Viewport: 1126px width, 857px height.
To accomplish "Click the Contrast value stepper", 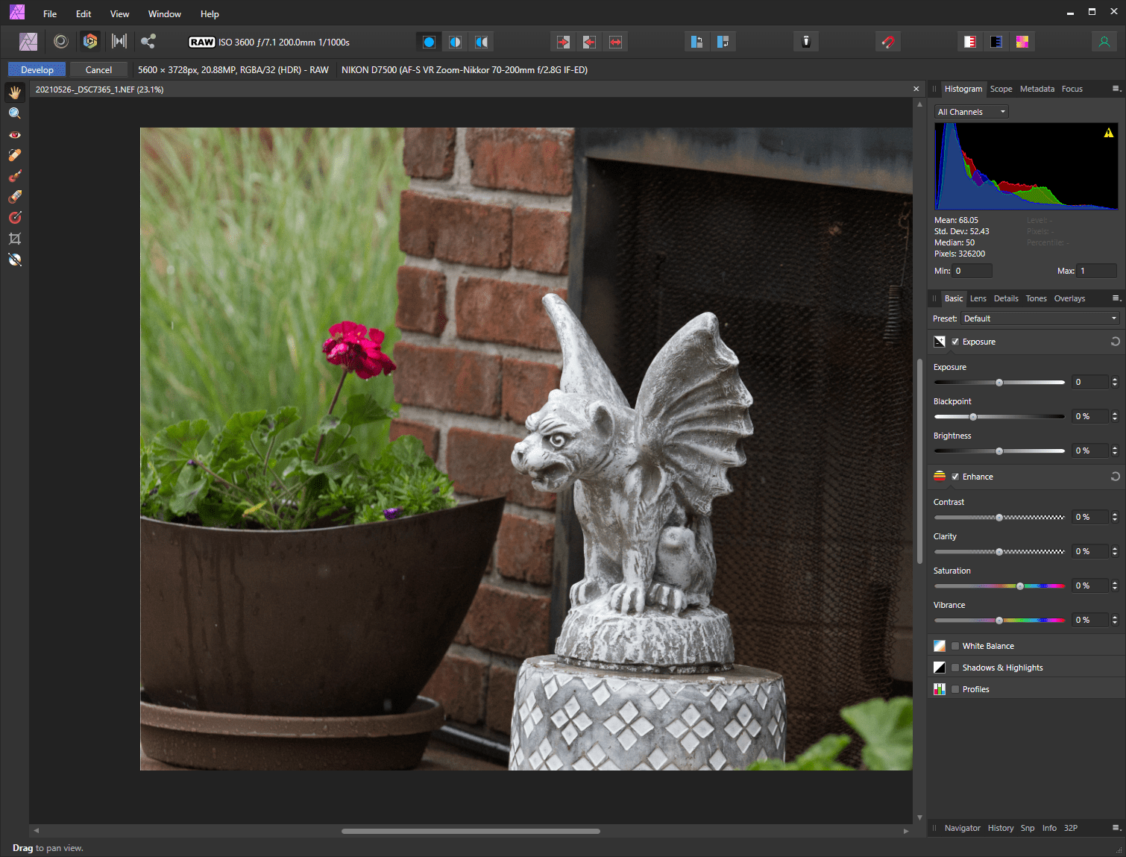I will tap(1115, 517).
